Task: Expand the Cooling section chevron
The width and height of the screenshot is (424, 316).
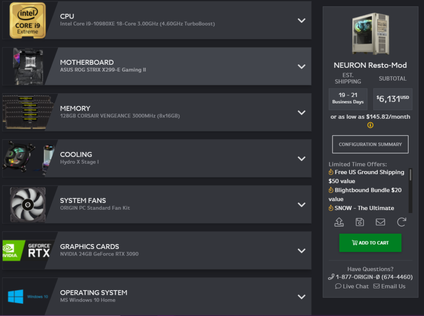Action: coord(301,158)
